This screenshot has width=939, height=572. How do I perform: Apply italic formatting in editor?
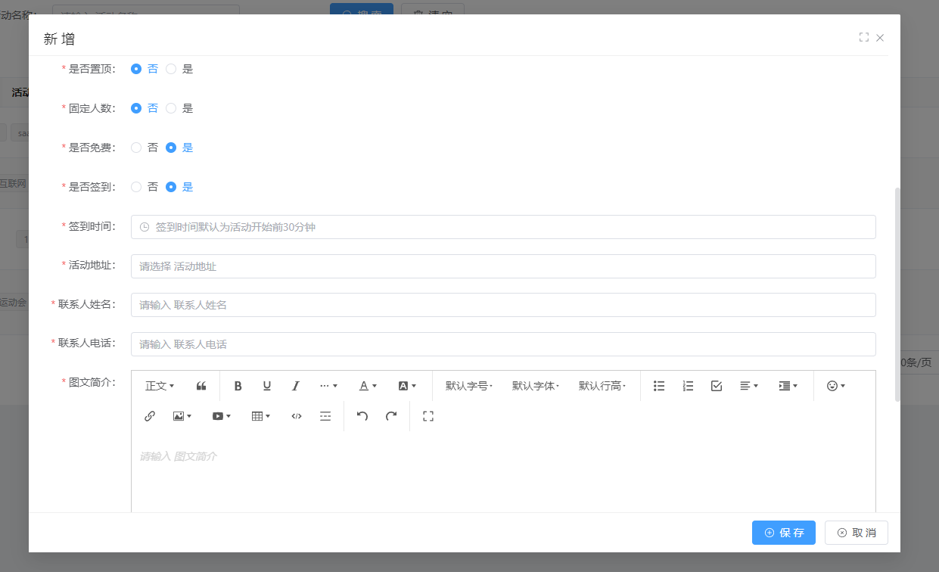(296, 386)
